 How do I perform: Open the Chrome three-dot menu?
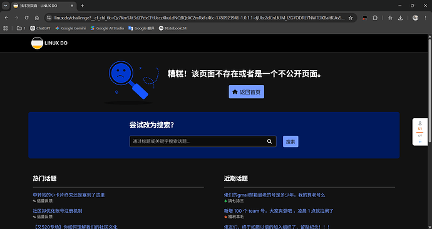426,18
